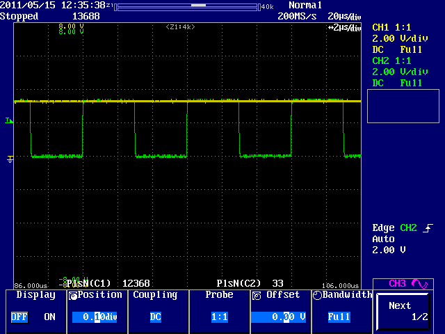Click the zoom timebase 2µs/div indicator
Image resolution: width=445 pixels, height=334 pixels.
tap(344, 28)
